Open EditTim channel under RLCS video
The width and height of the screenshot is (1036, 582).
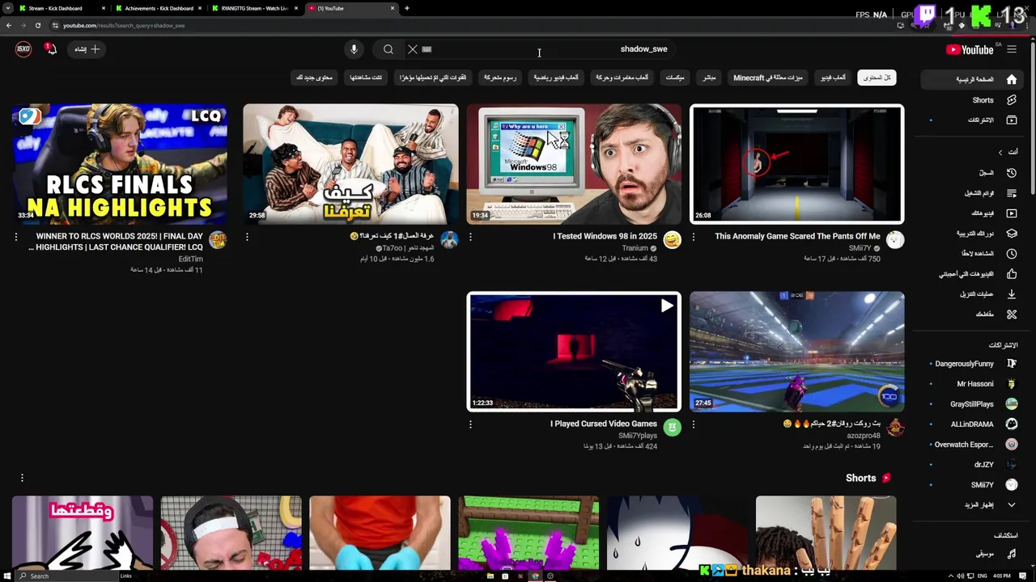click(190, 259)
